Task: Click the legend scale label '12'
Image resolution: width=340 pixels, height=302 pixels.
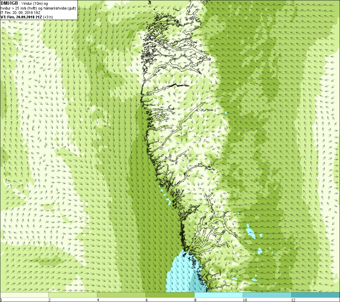Action: pos(293,300)
